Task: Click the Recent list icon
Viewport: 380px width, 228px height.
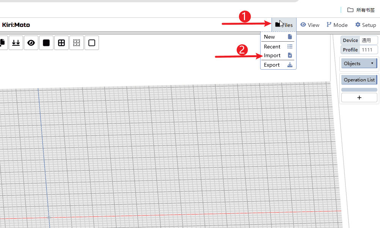Action: pos(290,47)
